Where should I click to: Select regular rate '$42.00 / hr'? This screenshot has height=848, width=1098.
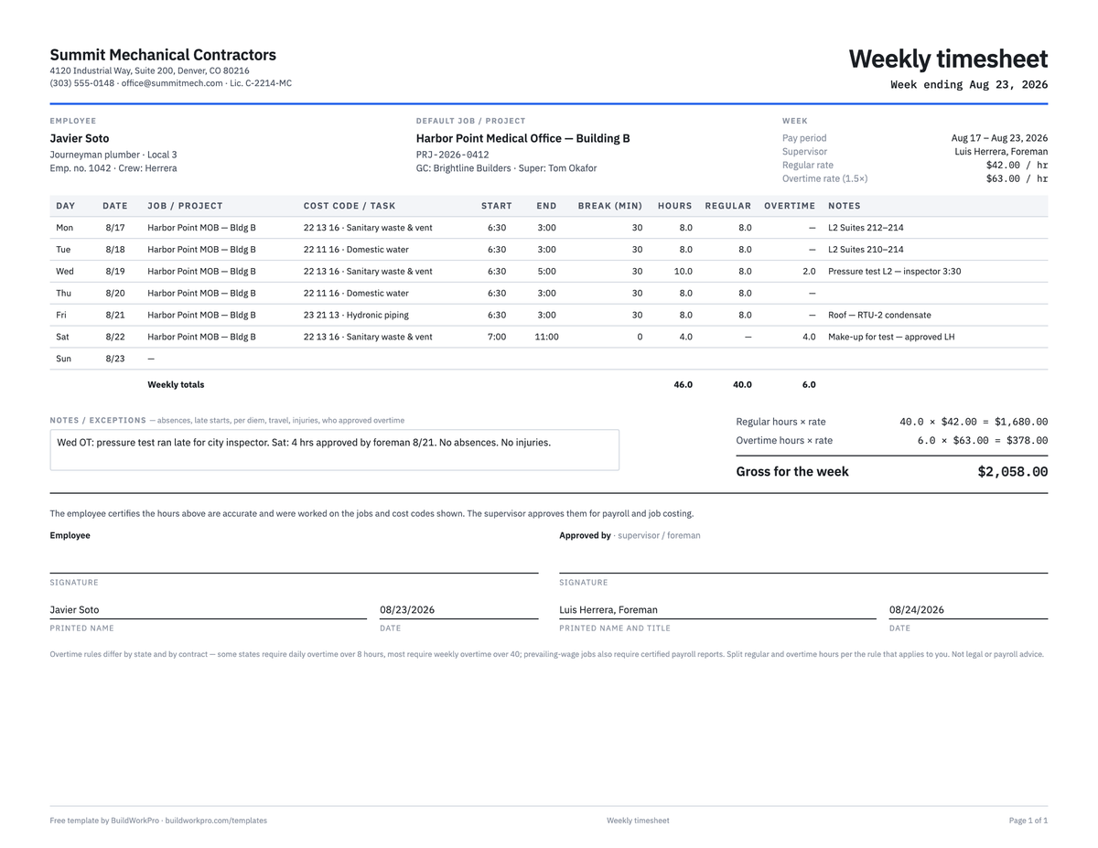pyautogui.click(x=1017, y=166)
